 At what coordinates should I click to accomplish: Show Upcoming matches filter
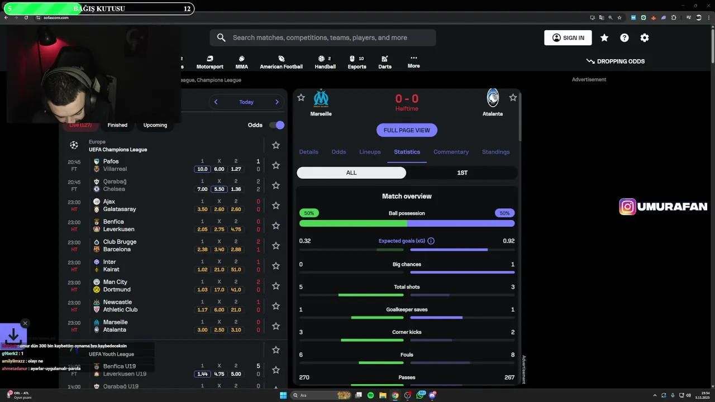point(155,125)
